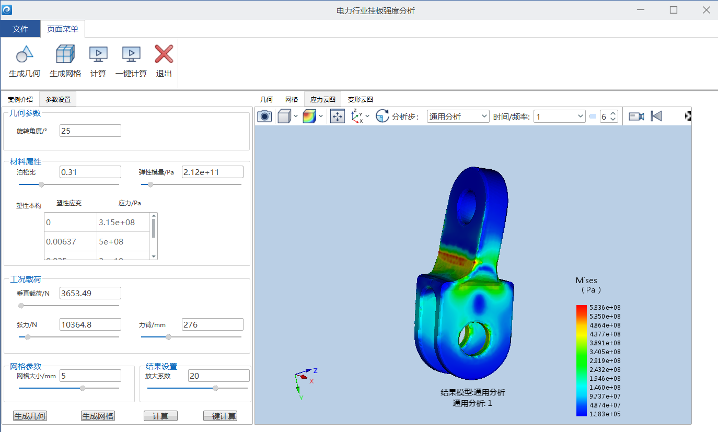Click the plastic table scroll down arrow
This screenshot has height=432, width=718.
point(154,256)
